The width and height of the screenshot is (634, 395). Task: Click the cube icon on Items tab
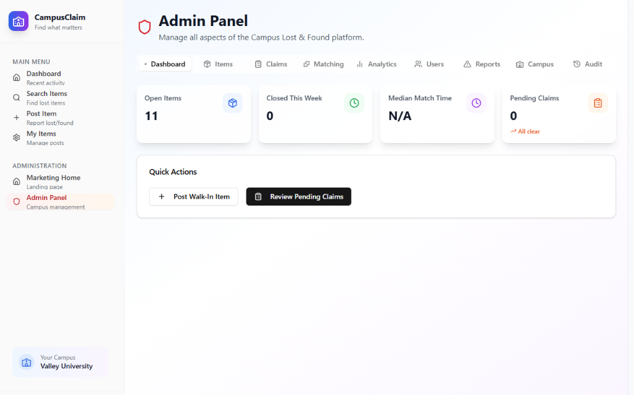pyautogui.click(x=207, y=64)
